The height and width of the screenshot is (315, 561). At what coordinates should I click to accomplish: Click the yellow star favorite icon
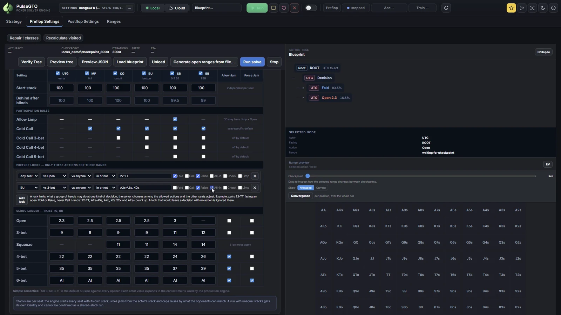511,8
